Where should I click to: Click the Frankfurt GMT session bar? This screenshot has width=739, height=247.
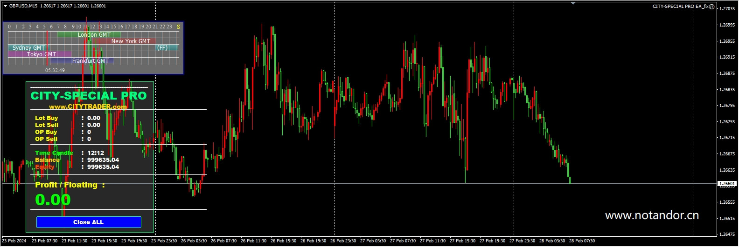tap(82, 60)
